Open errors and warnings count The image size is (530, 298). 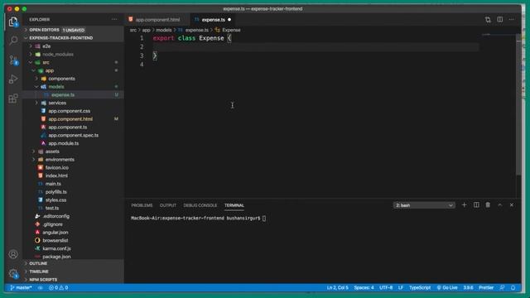click(x=59, y=287)
